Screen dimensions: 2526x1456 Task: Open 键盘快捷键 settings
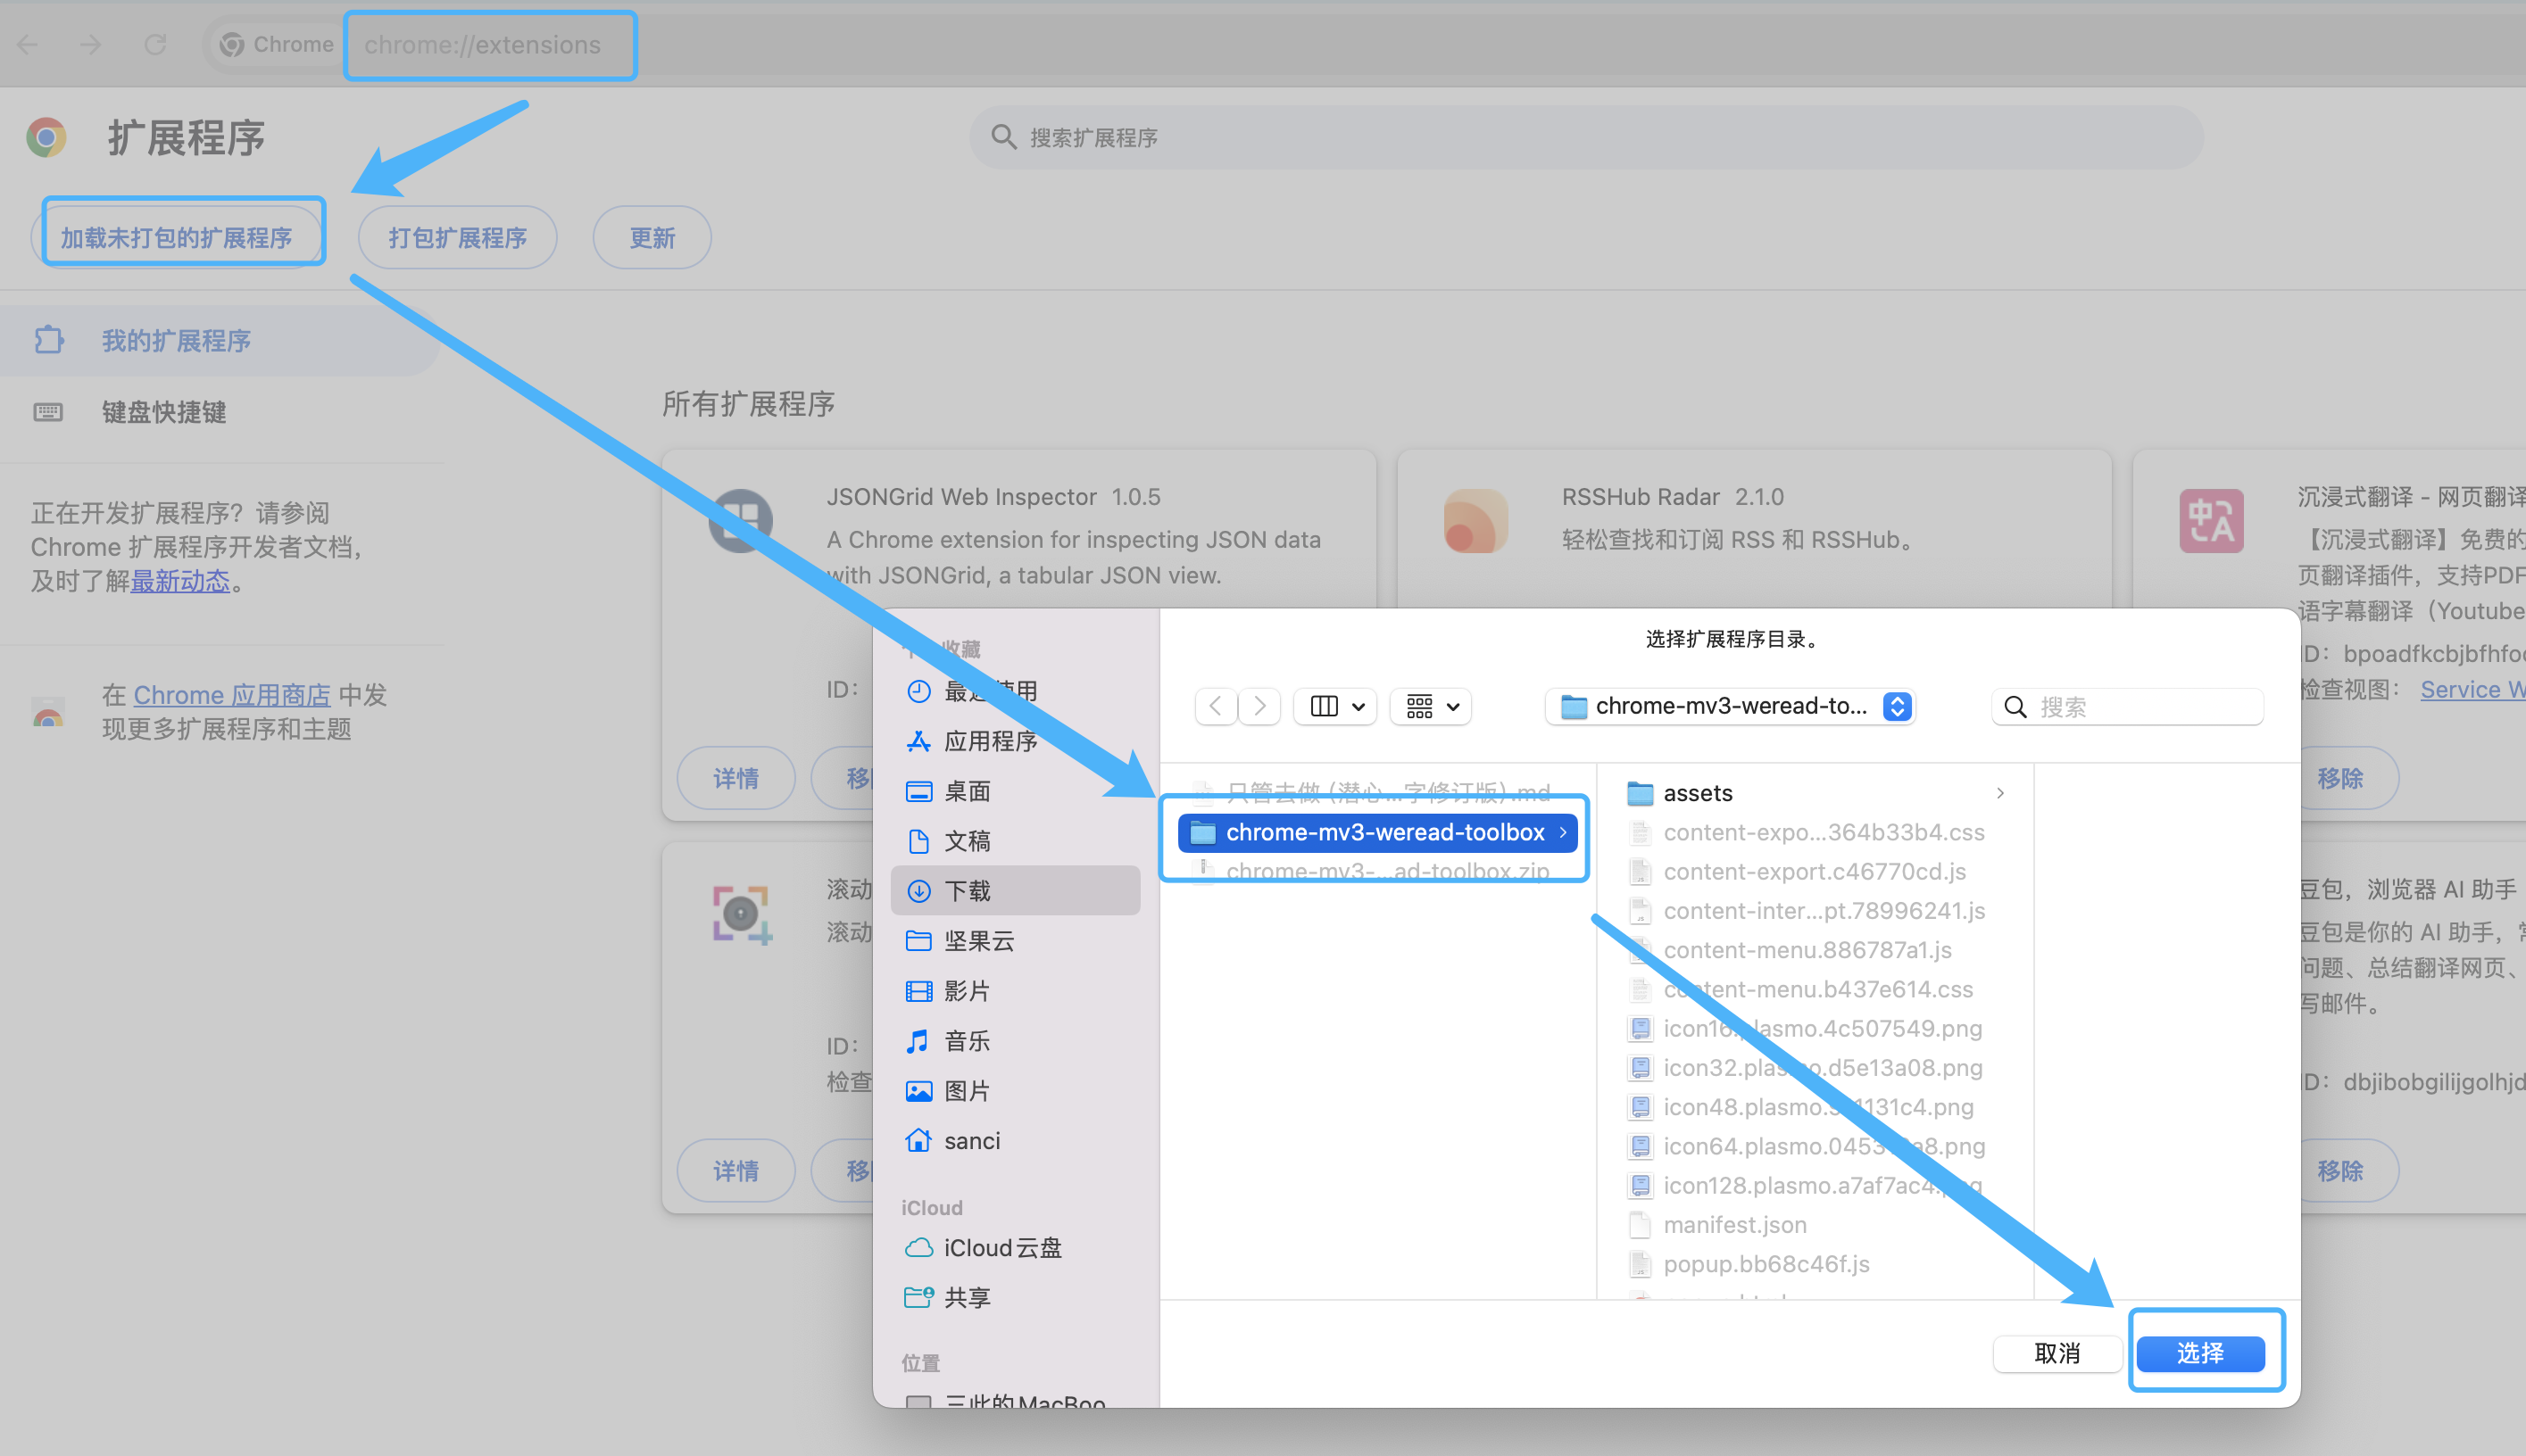tap(163, 412)
